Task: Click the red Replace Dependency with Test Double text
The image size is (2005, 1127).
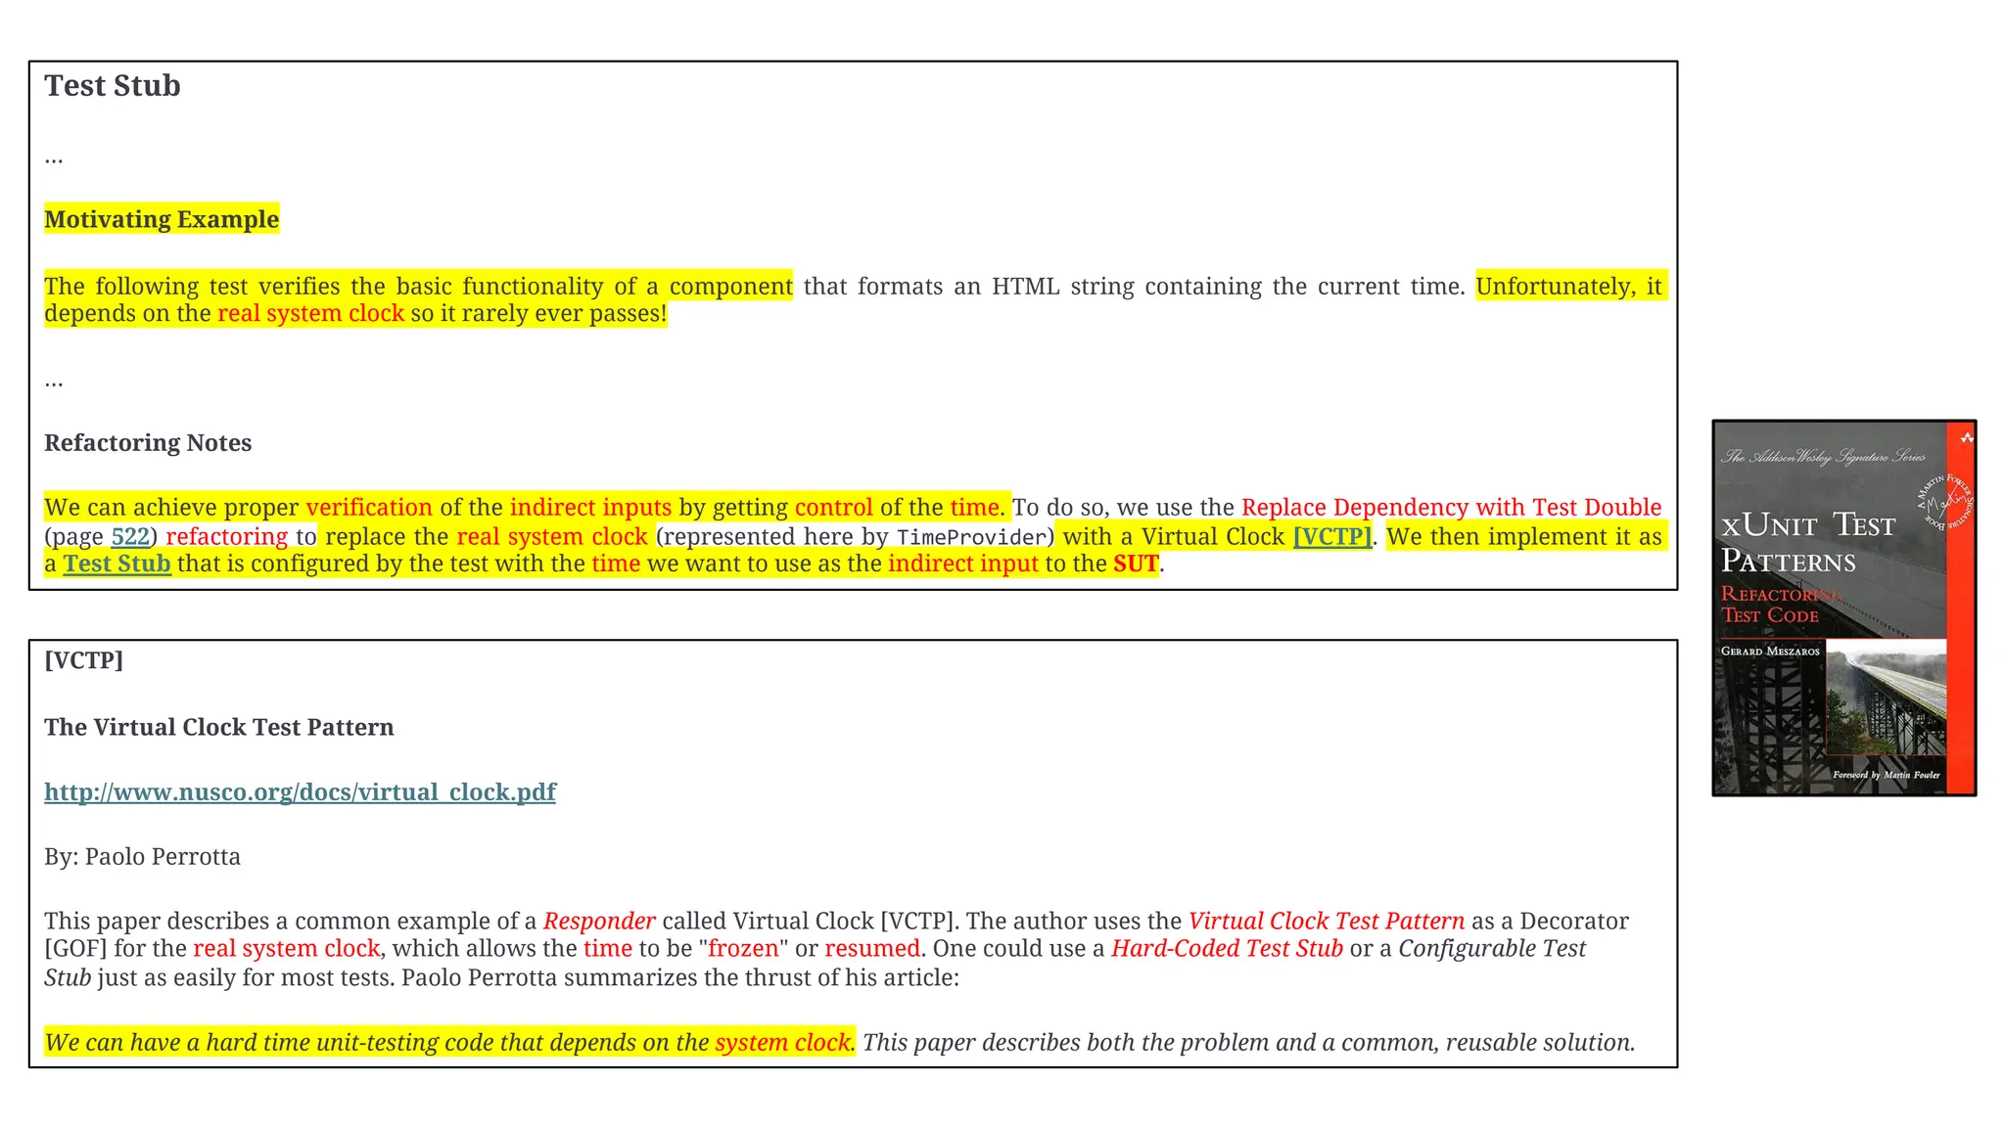Action: tap(1451, 508)
